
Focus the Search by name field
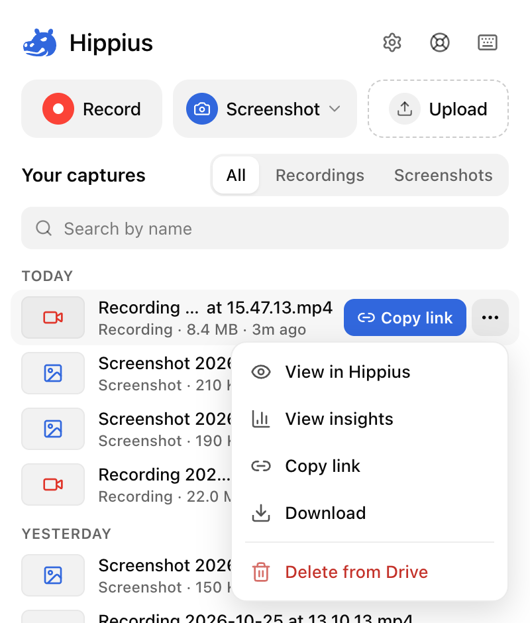click(x=265, y=228)
